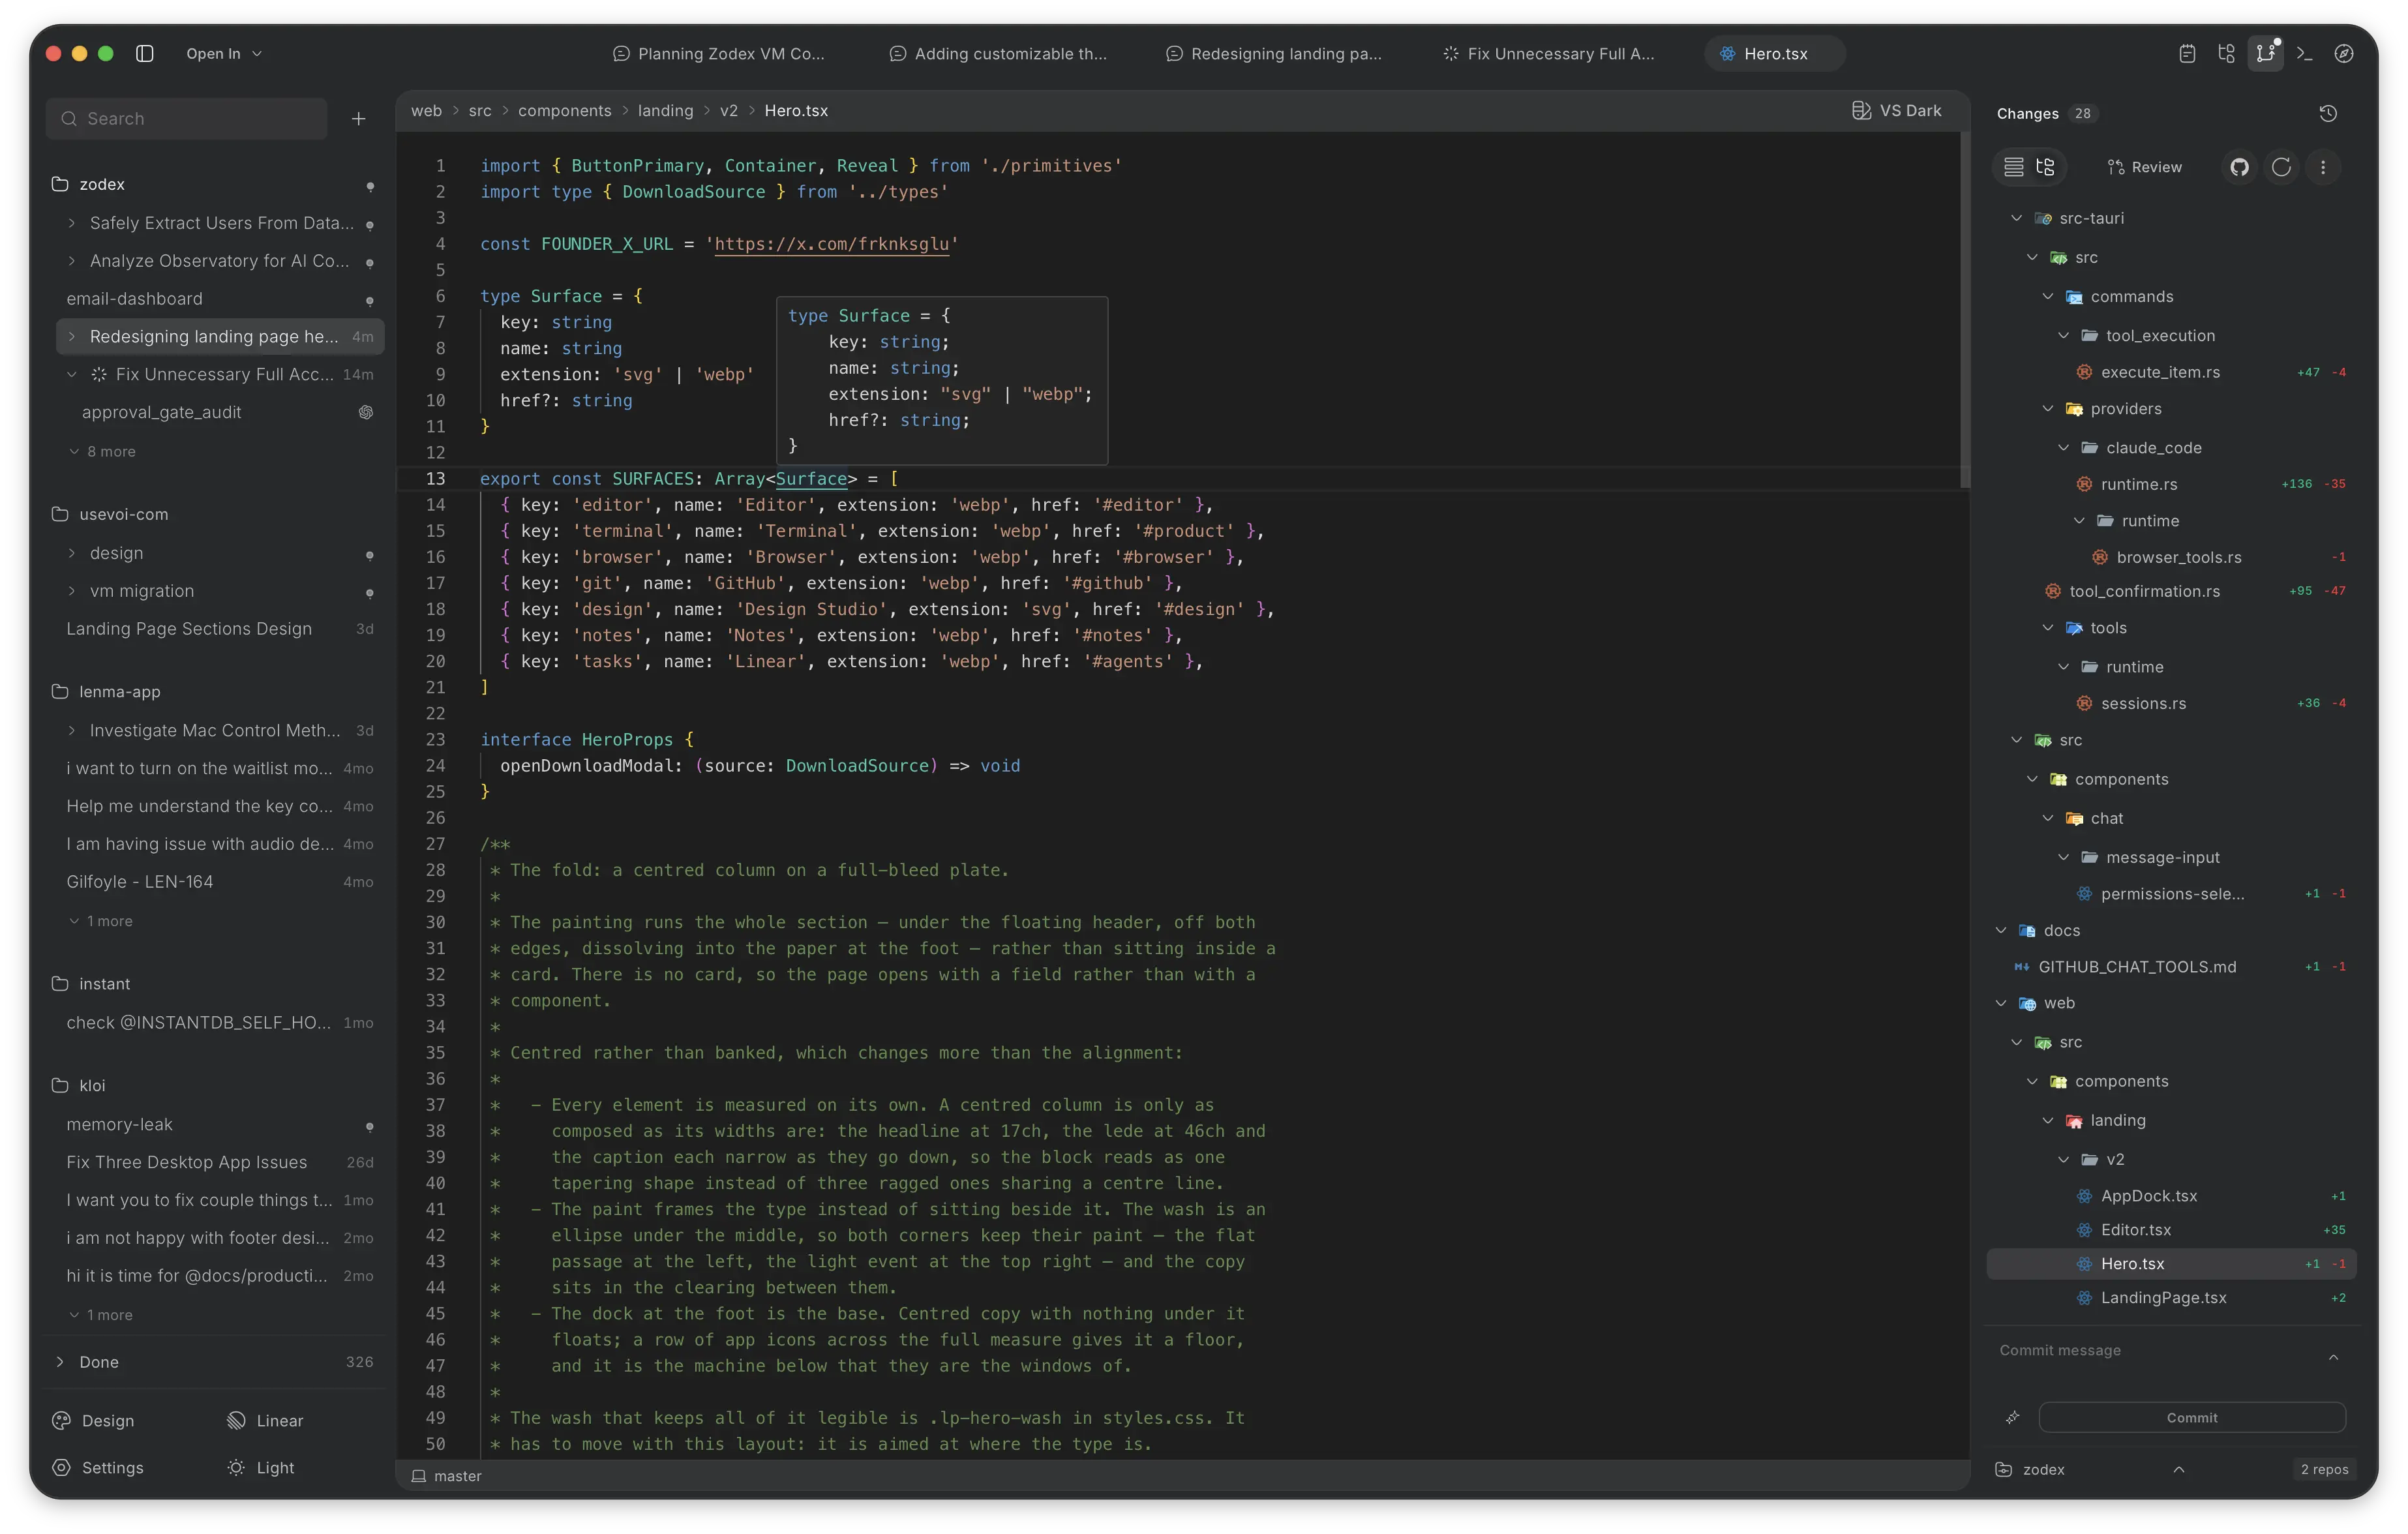Open 'Landing Page Sections Design' thread
This screenshot has height=1534, width=2408.
pyautogui.click(x=220, y=629)
